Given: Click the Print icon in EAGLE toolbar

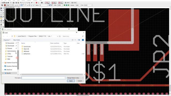Looking at the screenshot, I should tap(6, 3).
